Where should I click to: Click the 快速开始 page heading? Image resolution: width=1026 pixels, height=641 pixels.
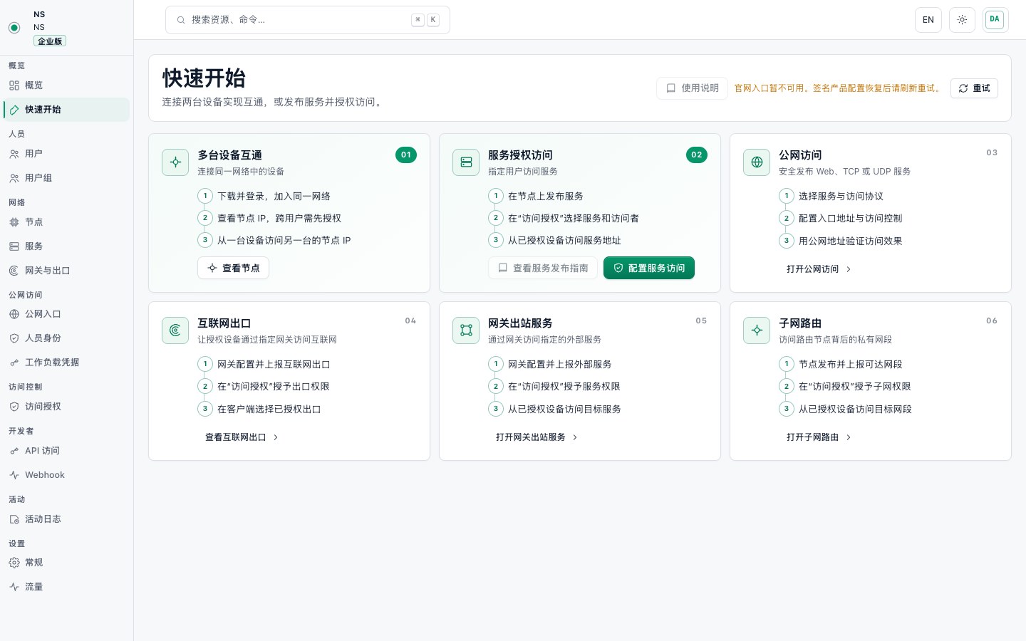click(x=204, y=78)
